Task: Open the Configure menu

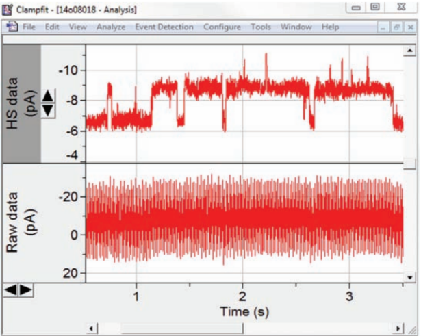Action: [222, 27]
